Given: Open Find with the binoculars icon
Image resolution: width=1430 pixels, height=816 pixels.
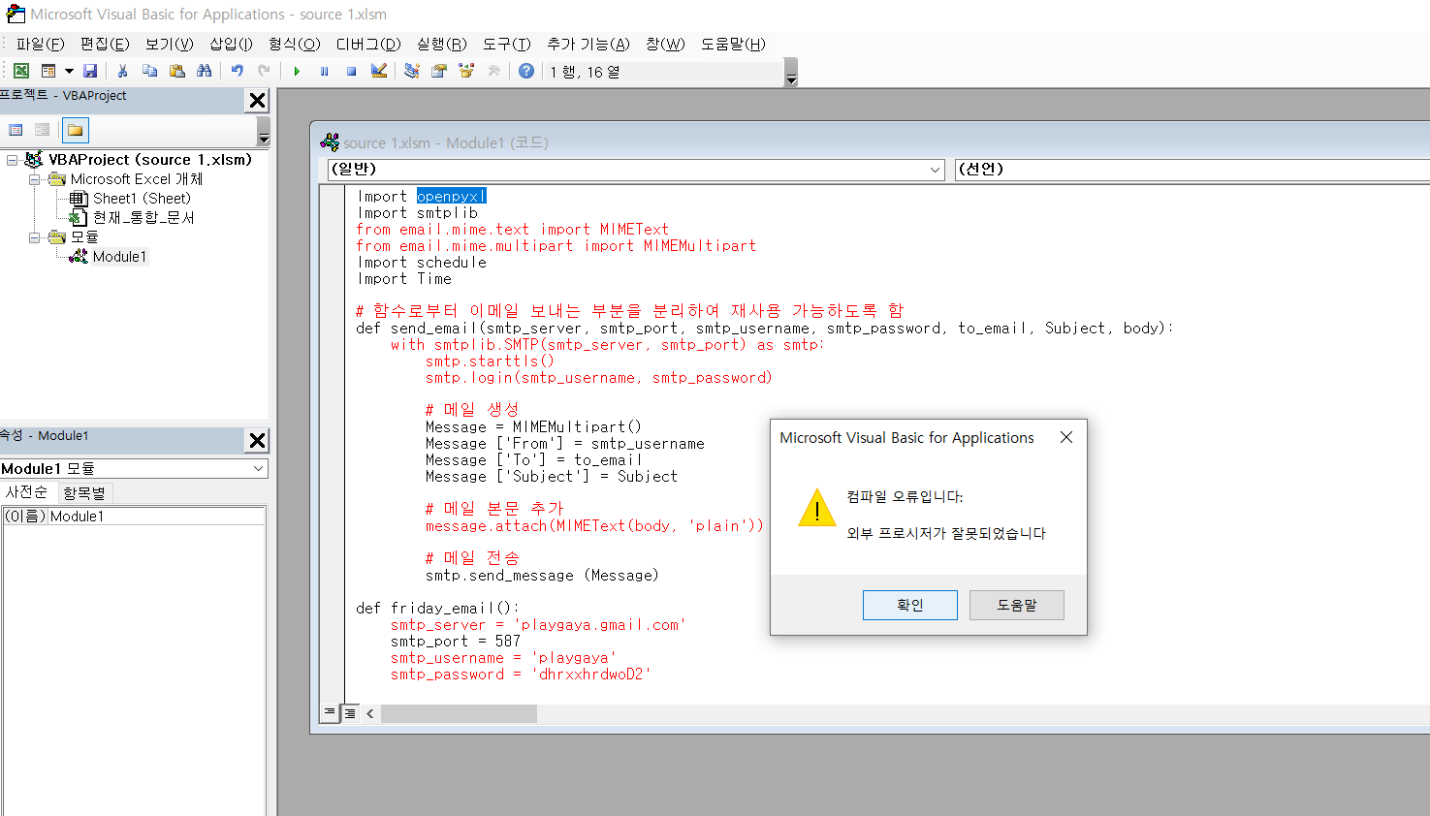Looking at the screenshot, I should pyautogui.click(x=204, y=71).
